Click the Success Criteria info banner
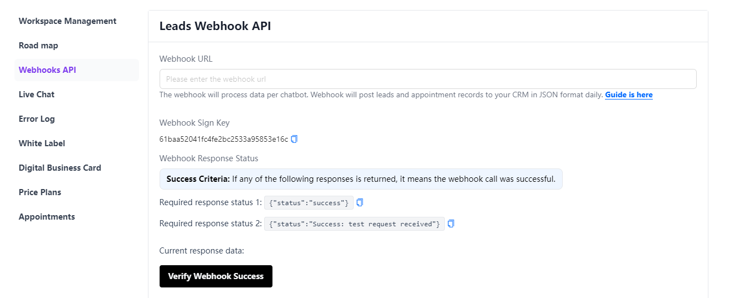 pyautogui.click(x=361, y=179)
